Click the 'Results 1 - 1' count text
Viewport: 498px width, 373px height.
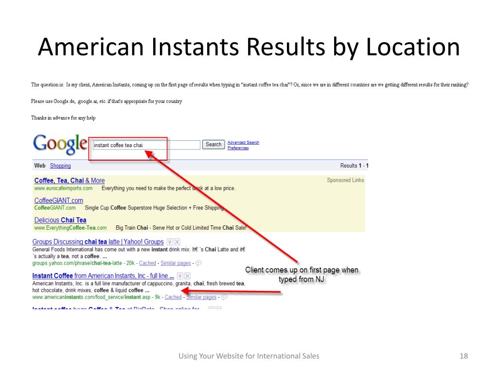[355, 166]
